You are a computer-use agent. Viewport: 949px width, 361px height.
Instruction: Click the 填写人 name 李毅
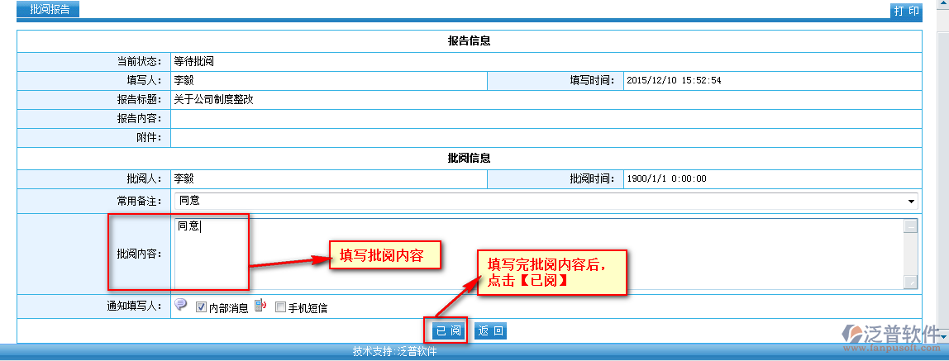tap(184, 80)
